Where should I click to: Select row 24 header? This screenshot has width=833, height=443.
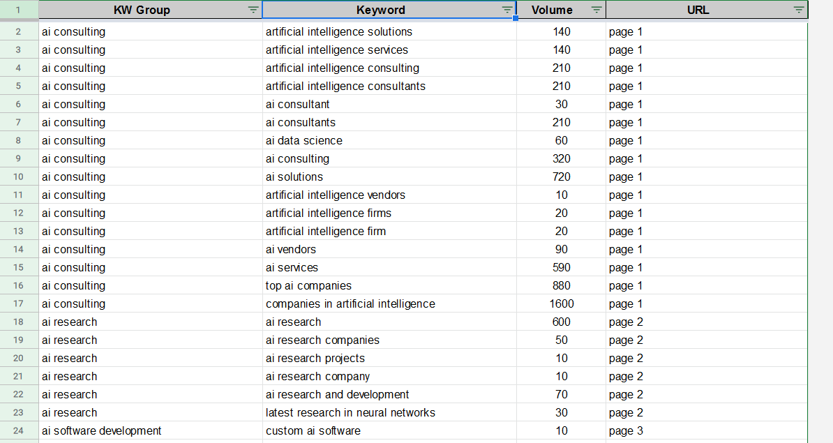tap(18, 431)
